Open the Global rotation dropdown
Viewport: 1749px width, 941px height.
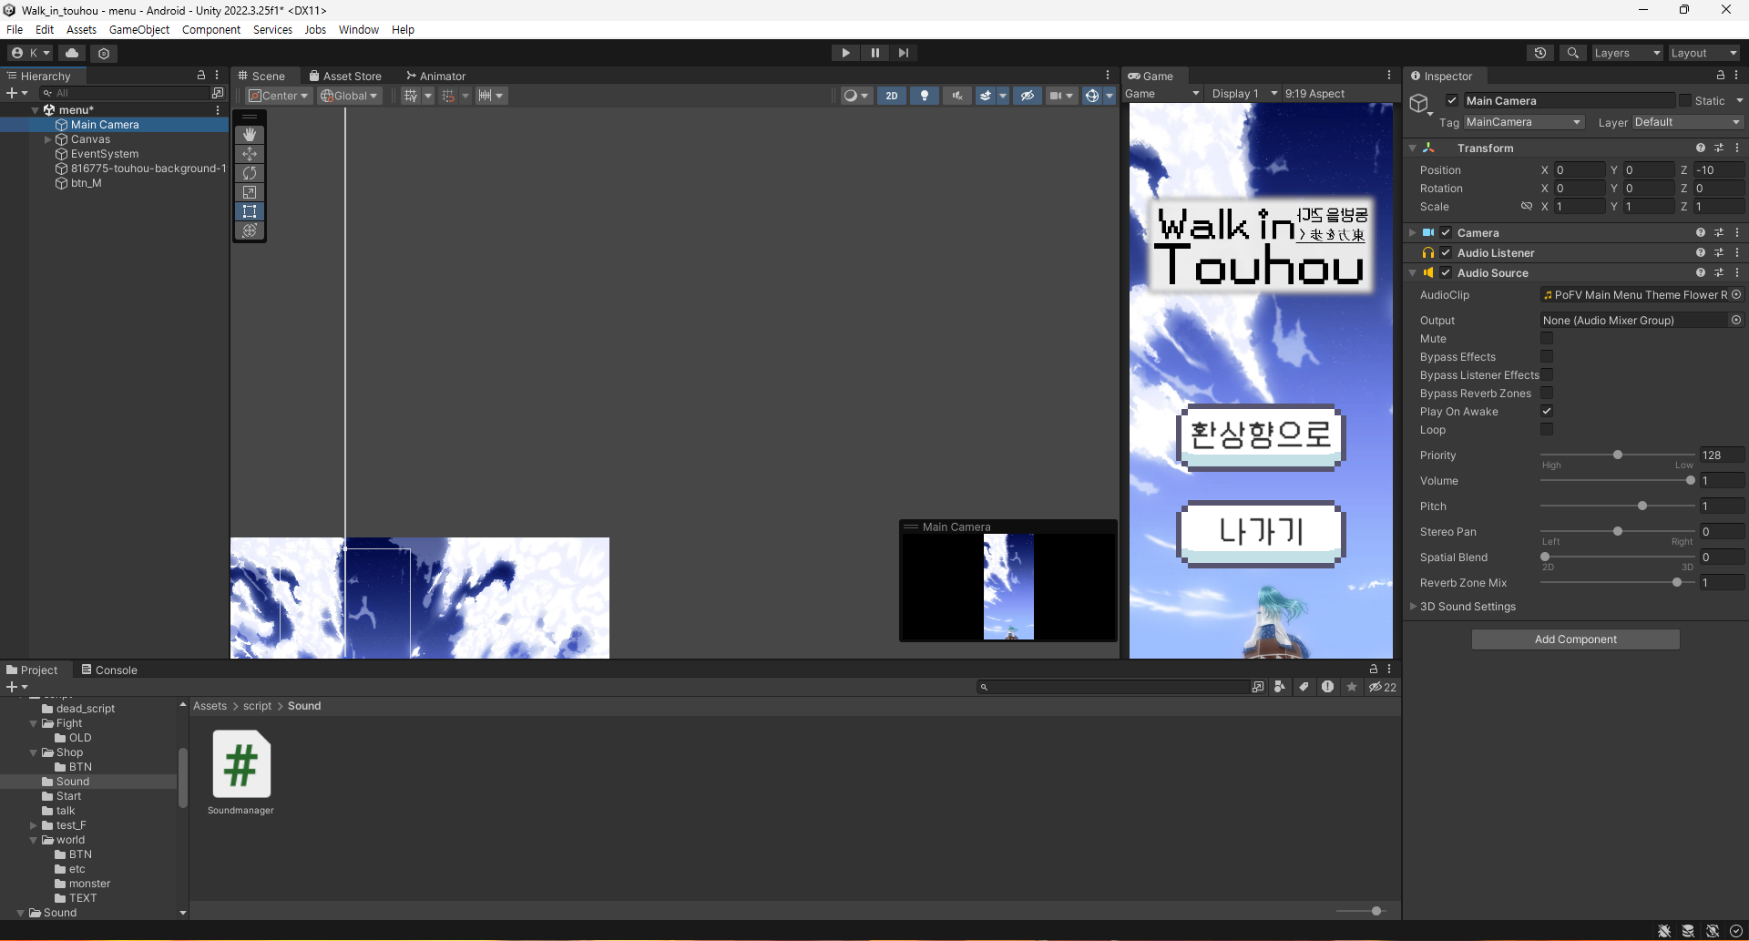(x=349, y=96)
